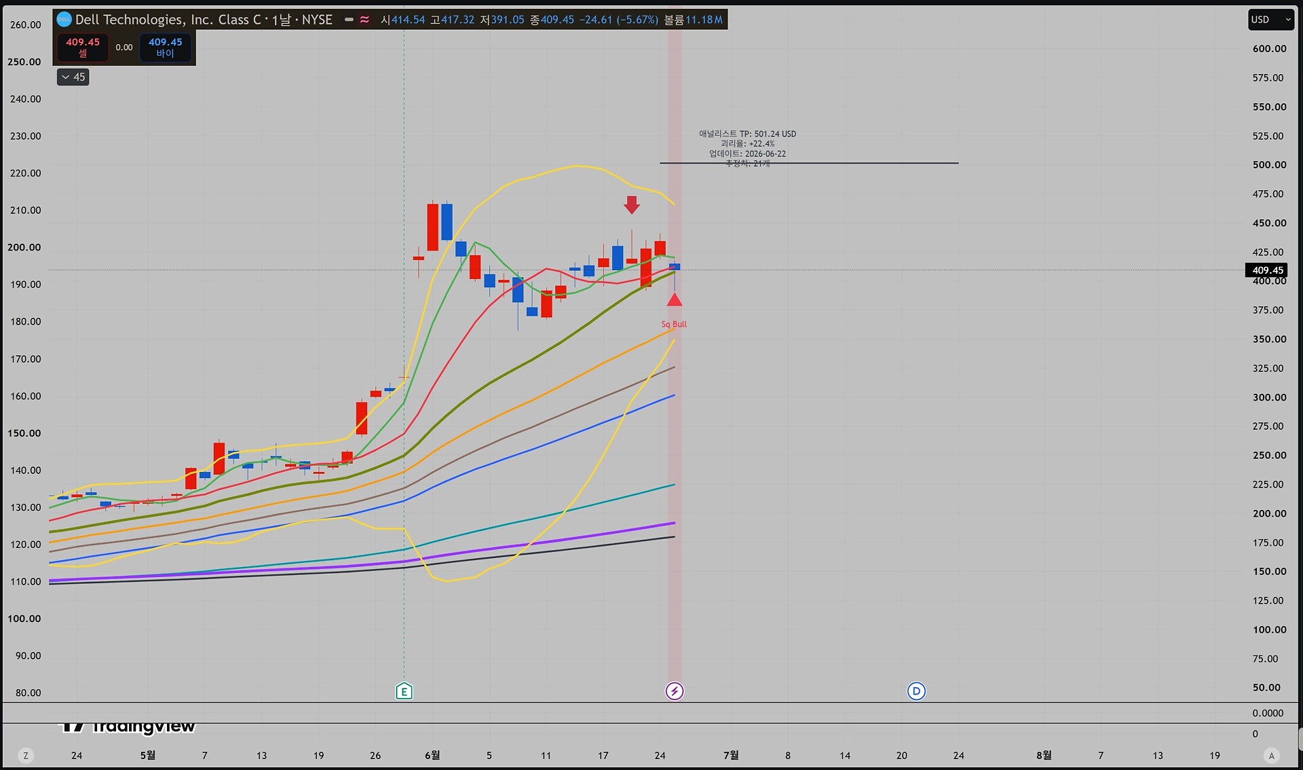Screen dimensions: 1303x770
Task: Click the high value 417.32 in legend
Action: pyautogui.click(x=458, y=20)
